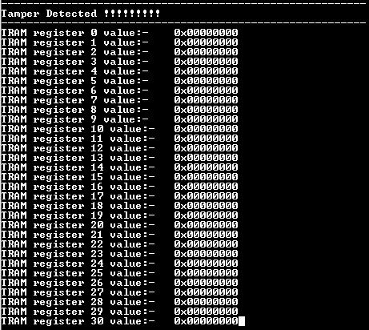
Task: Click the 0x00000000 value for register 3
Action: coord(206,62)
